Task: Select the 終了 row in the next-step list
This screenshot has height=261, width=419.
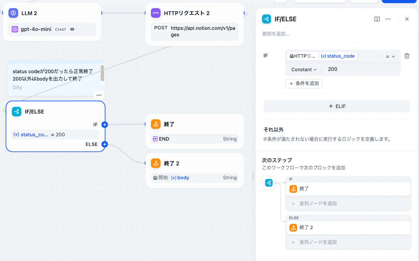Action: coord(348,189)
